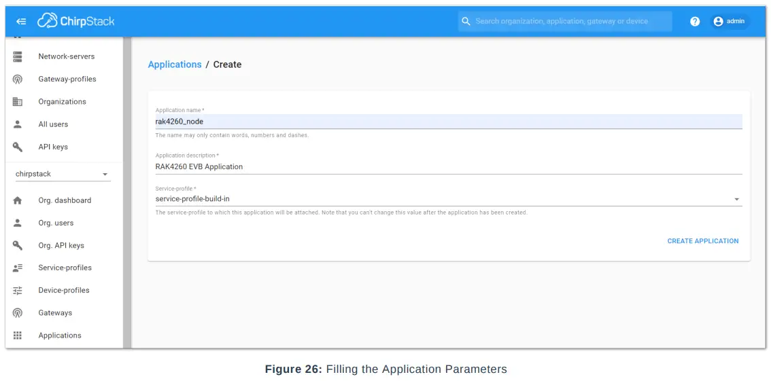Viewport: 771px width, 381px height.
Task: Click the top search box
Action: [565, 22]
